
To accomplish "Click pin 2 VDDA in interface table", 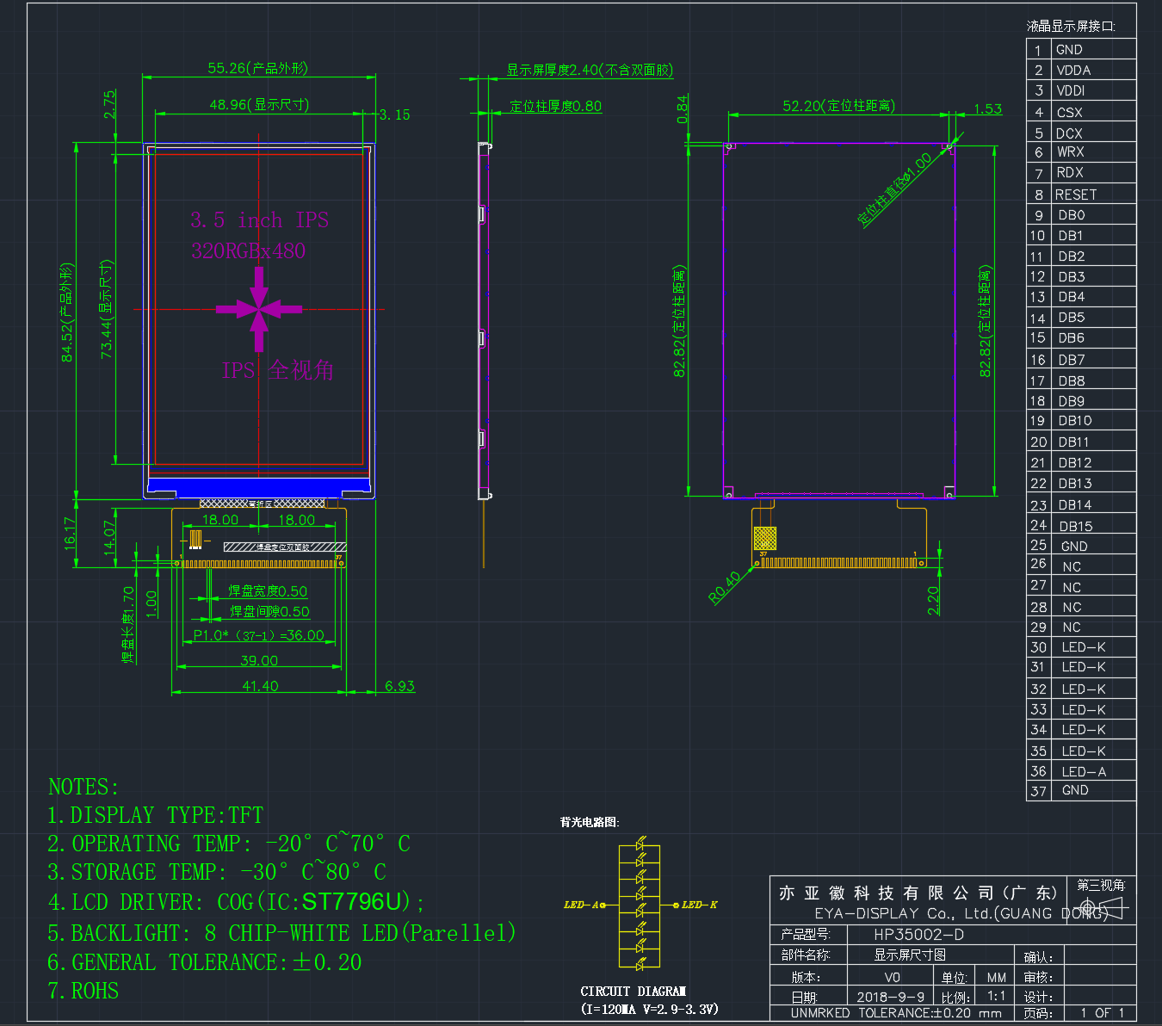I will [x=1081, y=70].
